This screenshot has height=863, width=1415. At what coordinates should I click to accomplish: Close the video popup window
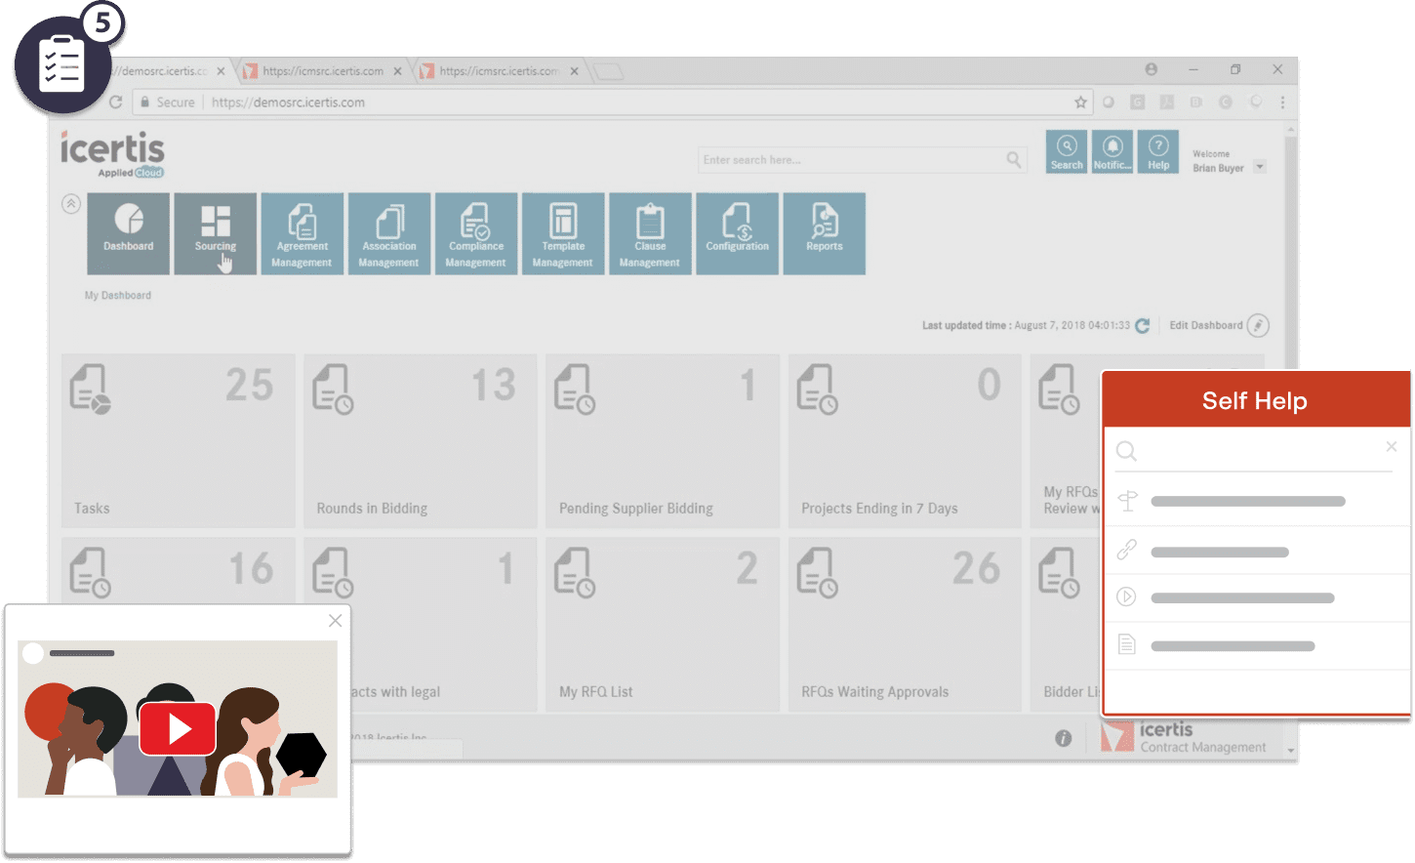click(335, 621)
